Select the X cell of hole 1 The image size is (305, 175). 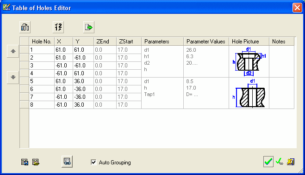(x=63, y=50)
